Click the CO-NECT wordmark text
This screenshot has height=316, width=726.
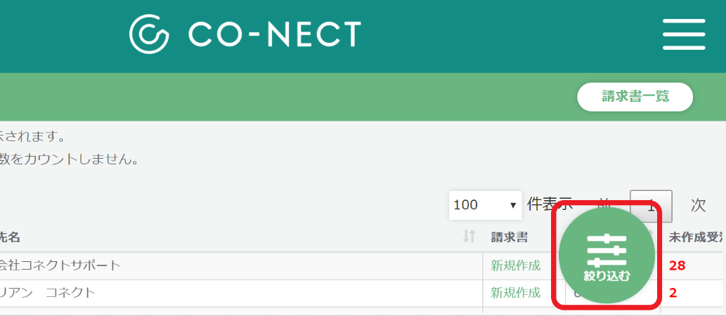[x=275, y=34]
